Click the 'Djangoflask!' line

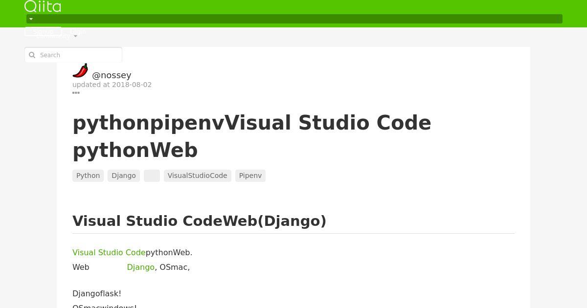tap(97, 293)
